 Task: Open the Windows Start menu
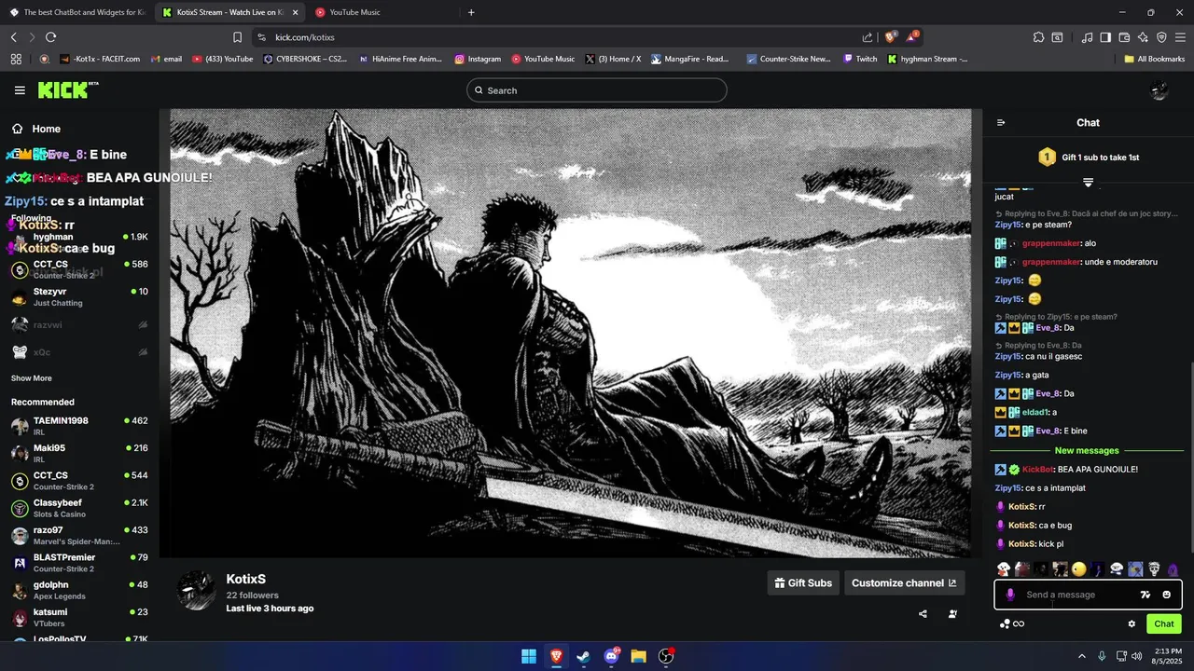pos(529,656)
